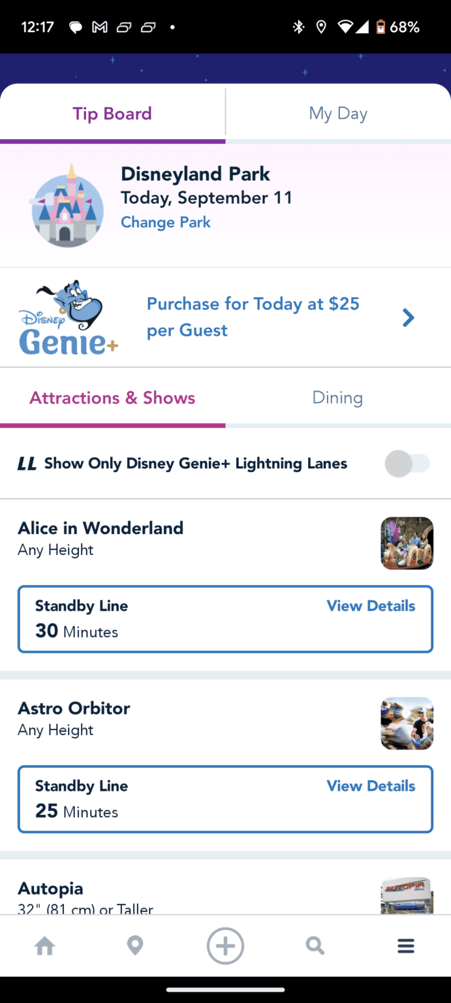Viewport: 451px width, 1003px height.
Task: Open the search magnifier icon
Action: [315, 946]
